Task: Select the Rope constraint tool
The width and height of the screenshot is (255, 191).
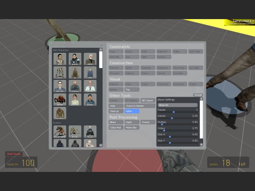Action: click(x=116, y=51)
